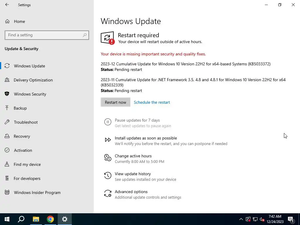Open File Explorer from the taskbar
This screenshot has height=225, width=300.
(x=36, y=219)
